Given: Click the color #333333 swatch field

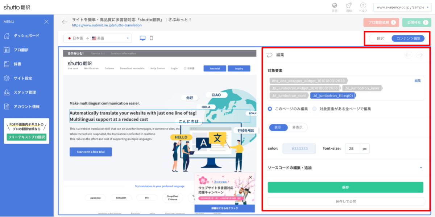Looking at the screenshot, I should pos(299,149).
